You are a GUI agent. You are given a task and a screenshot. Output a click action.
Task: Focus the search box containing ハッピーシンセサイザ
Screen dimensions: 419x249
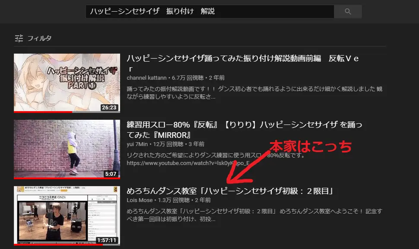point(209,12)
